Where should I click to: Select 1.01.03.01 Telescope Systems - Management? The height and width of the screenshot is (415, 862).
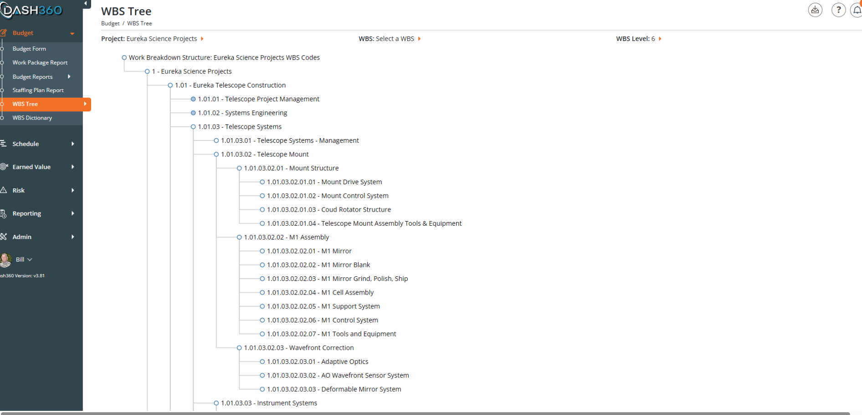pos(290,140)
